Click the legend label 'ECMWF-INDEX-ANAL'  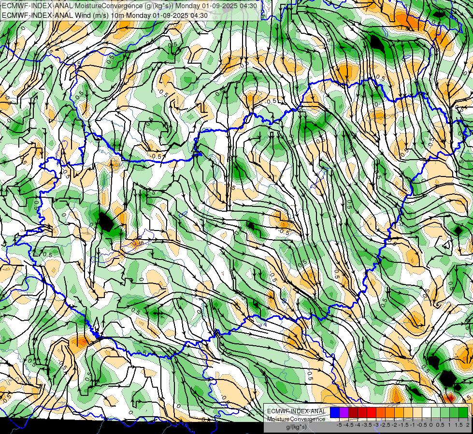click(297, 411)
